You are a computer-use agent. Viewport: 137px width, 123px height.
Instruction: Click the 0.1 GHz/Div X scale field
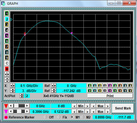tap(29, 86)
